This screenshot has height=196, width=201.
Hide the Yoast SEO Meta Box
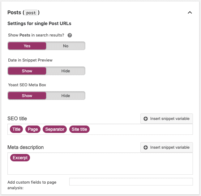pos(66,96)
